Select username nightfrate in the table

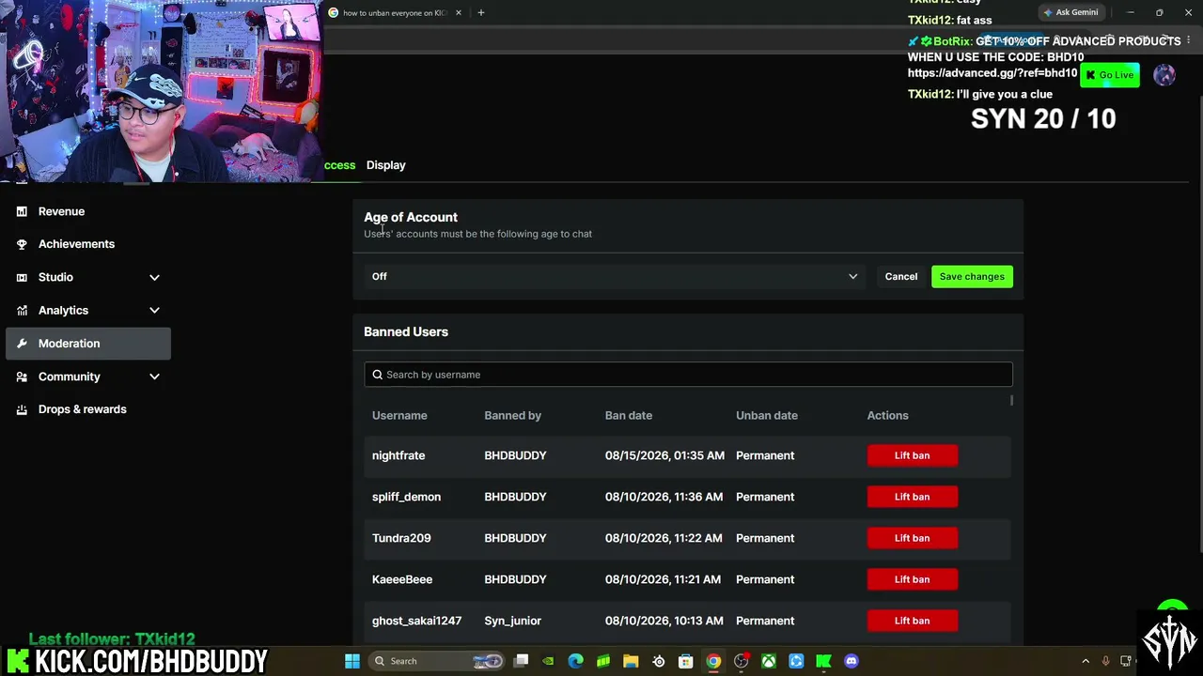398,455
